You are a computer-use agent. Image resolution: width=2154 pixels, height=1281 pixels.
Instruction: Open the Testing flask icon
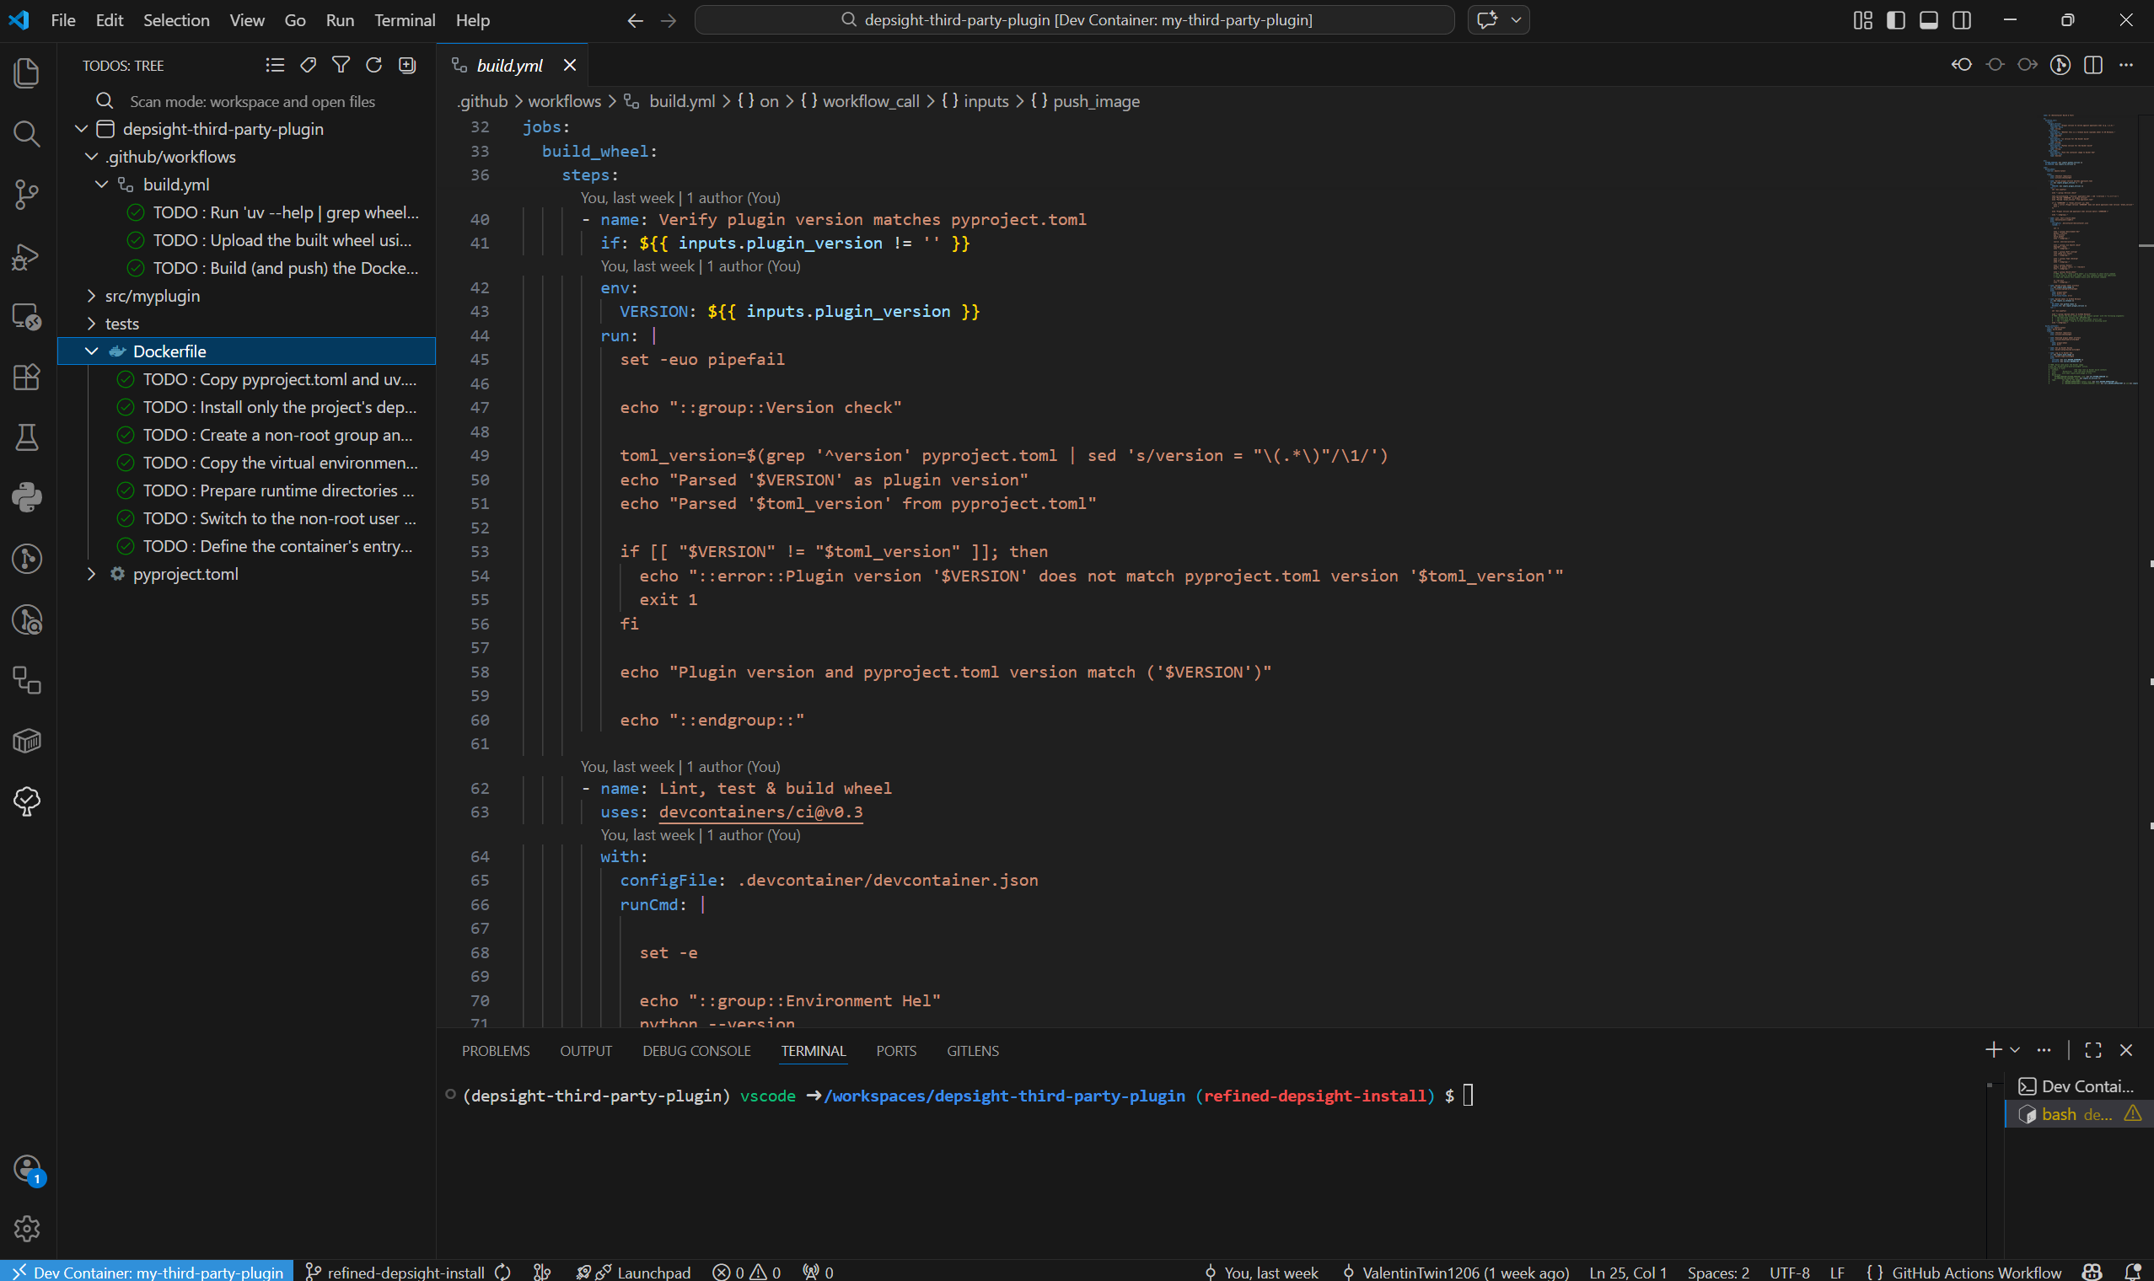click(27, 437)
